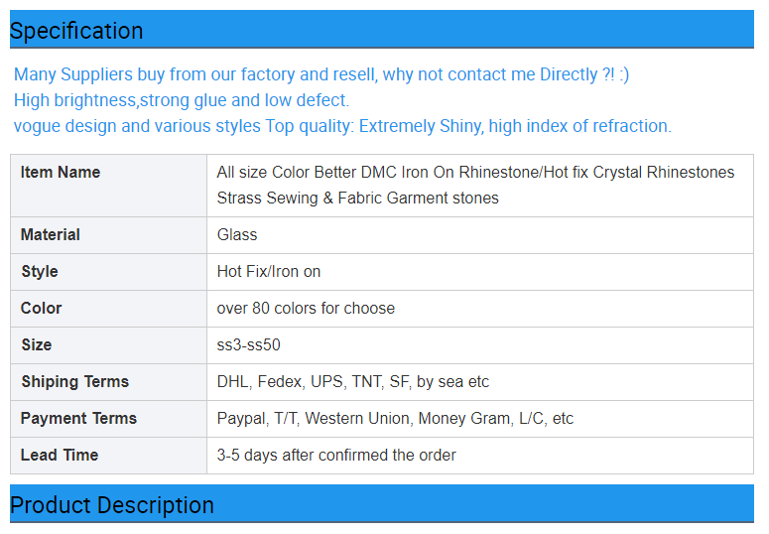The image size is (769, 534).
Task: Select the Size label cell
Action: point(108,345)
